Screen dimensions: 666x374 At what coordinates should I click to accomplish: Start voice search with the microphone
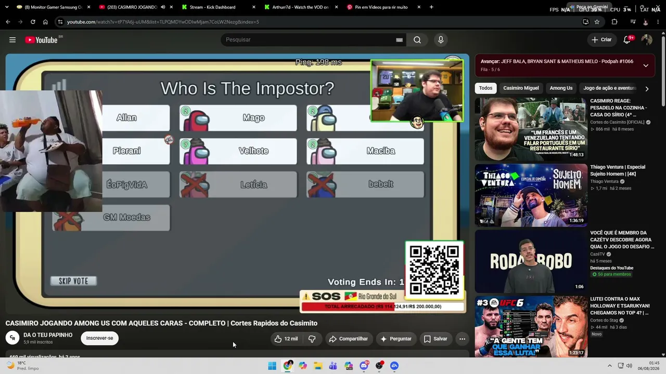coord(441,40)
